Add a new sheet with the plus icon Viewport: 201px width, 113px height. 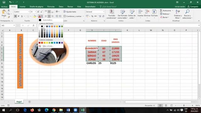point(30,102)
